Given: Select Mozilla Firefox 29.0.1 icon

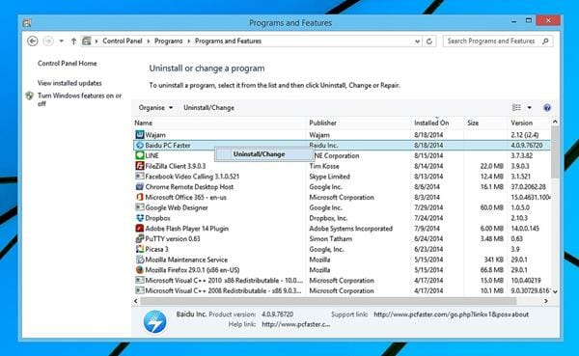Looking at the screenshot, I should pos(140,269).
